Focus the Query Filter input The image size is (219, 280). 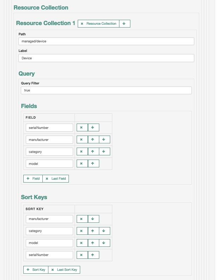pyautogui.click(x=106, y=90)
